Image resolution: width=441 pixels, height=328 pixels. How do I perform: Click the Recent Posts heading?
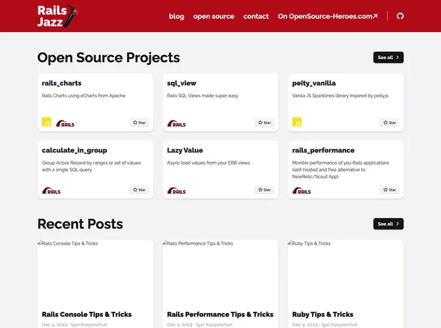pyautogui.click(x=80, y=224)
